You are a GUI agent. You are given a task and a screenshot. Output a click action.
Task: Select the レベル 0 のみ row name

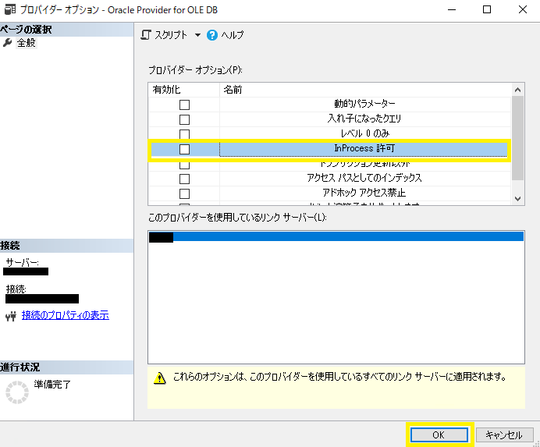(365, 133)
